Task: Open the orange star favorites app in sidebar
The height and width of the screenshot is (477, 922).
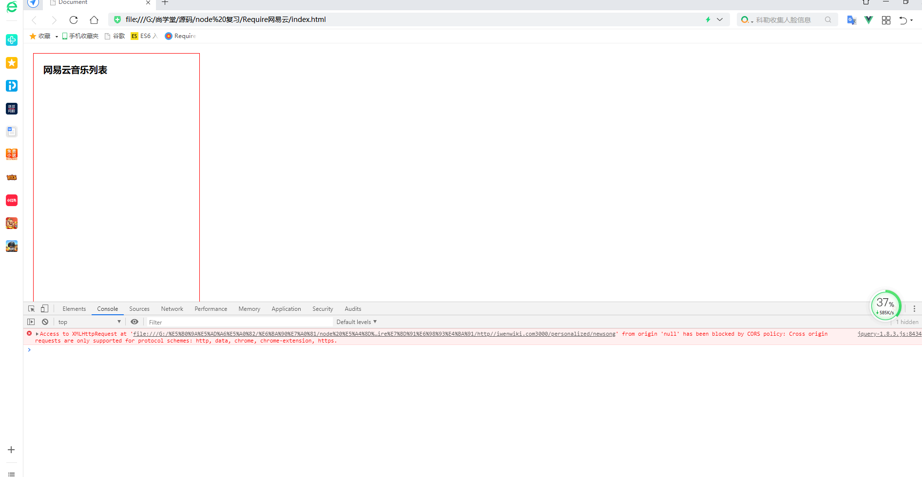Action: [x=12, y=63]
